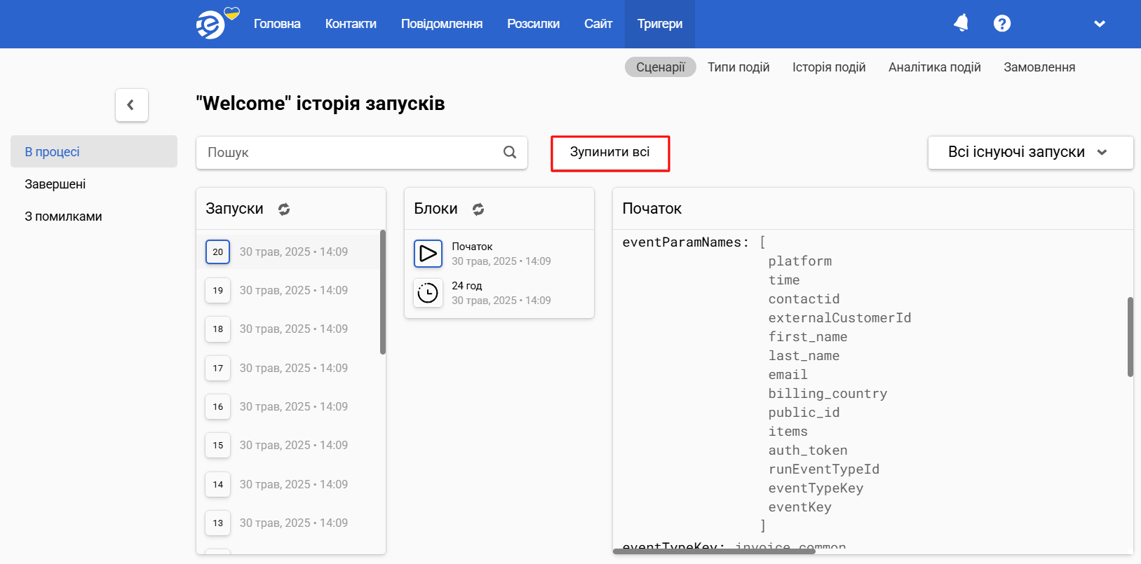Select launch number 15

tap(218, 445)
